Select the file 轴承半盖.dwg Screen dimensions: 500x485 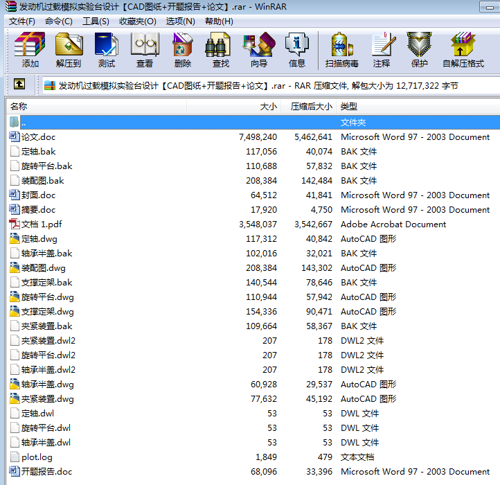click(48, 384)
